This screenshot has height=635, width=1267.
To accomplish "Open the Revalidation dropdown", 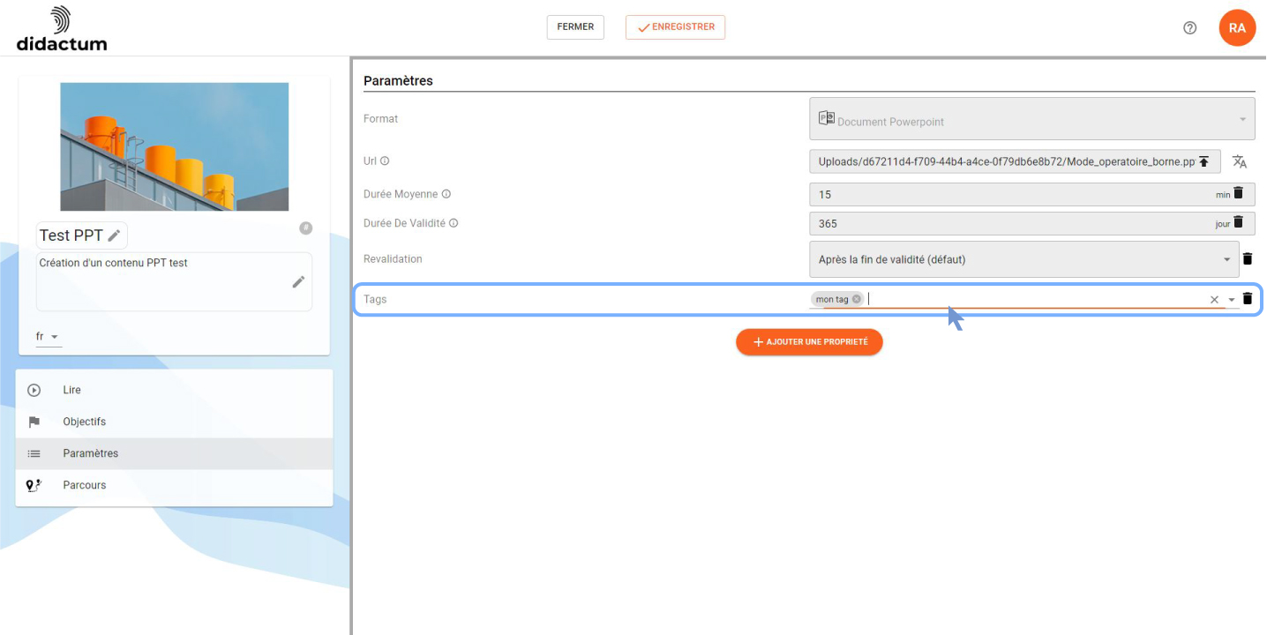I will coord(1226,260).
